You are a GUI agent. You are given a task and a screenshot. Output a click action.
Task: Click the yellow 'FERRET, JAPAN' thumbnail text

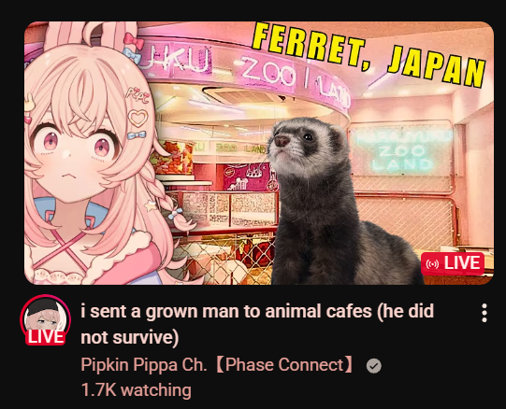coord(369,54)
